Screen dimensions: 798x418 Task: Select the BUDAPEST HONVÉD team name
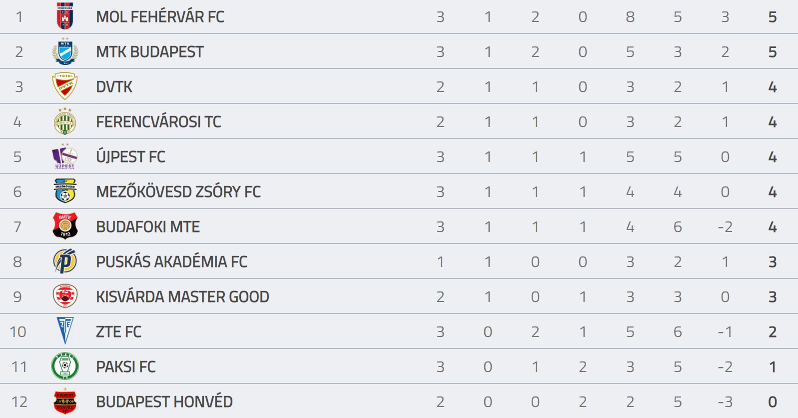tap(164, 401)
